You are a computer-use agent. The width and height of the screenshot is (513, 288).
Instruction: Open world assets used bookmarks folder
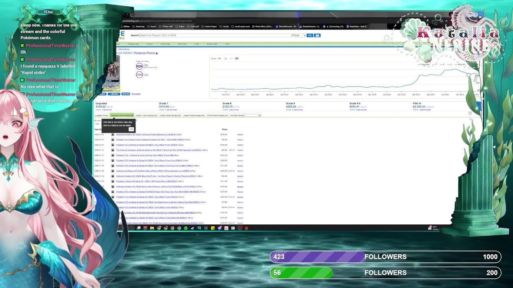pyautogui.click(x=240, y=26)
